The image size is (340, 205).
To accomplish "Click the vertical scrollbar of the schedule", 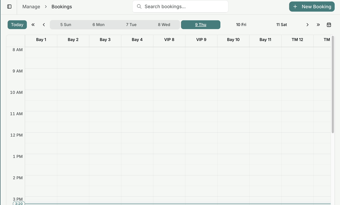I will tap(333, 84).
